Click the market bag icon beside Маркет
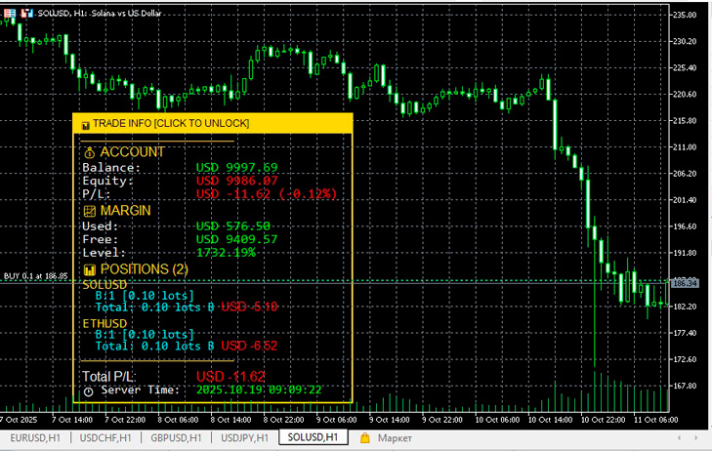The width and height of the screenshot is (712, 451). click(x=365, y=438)
